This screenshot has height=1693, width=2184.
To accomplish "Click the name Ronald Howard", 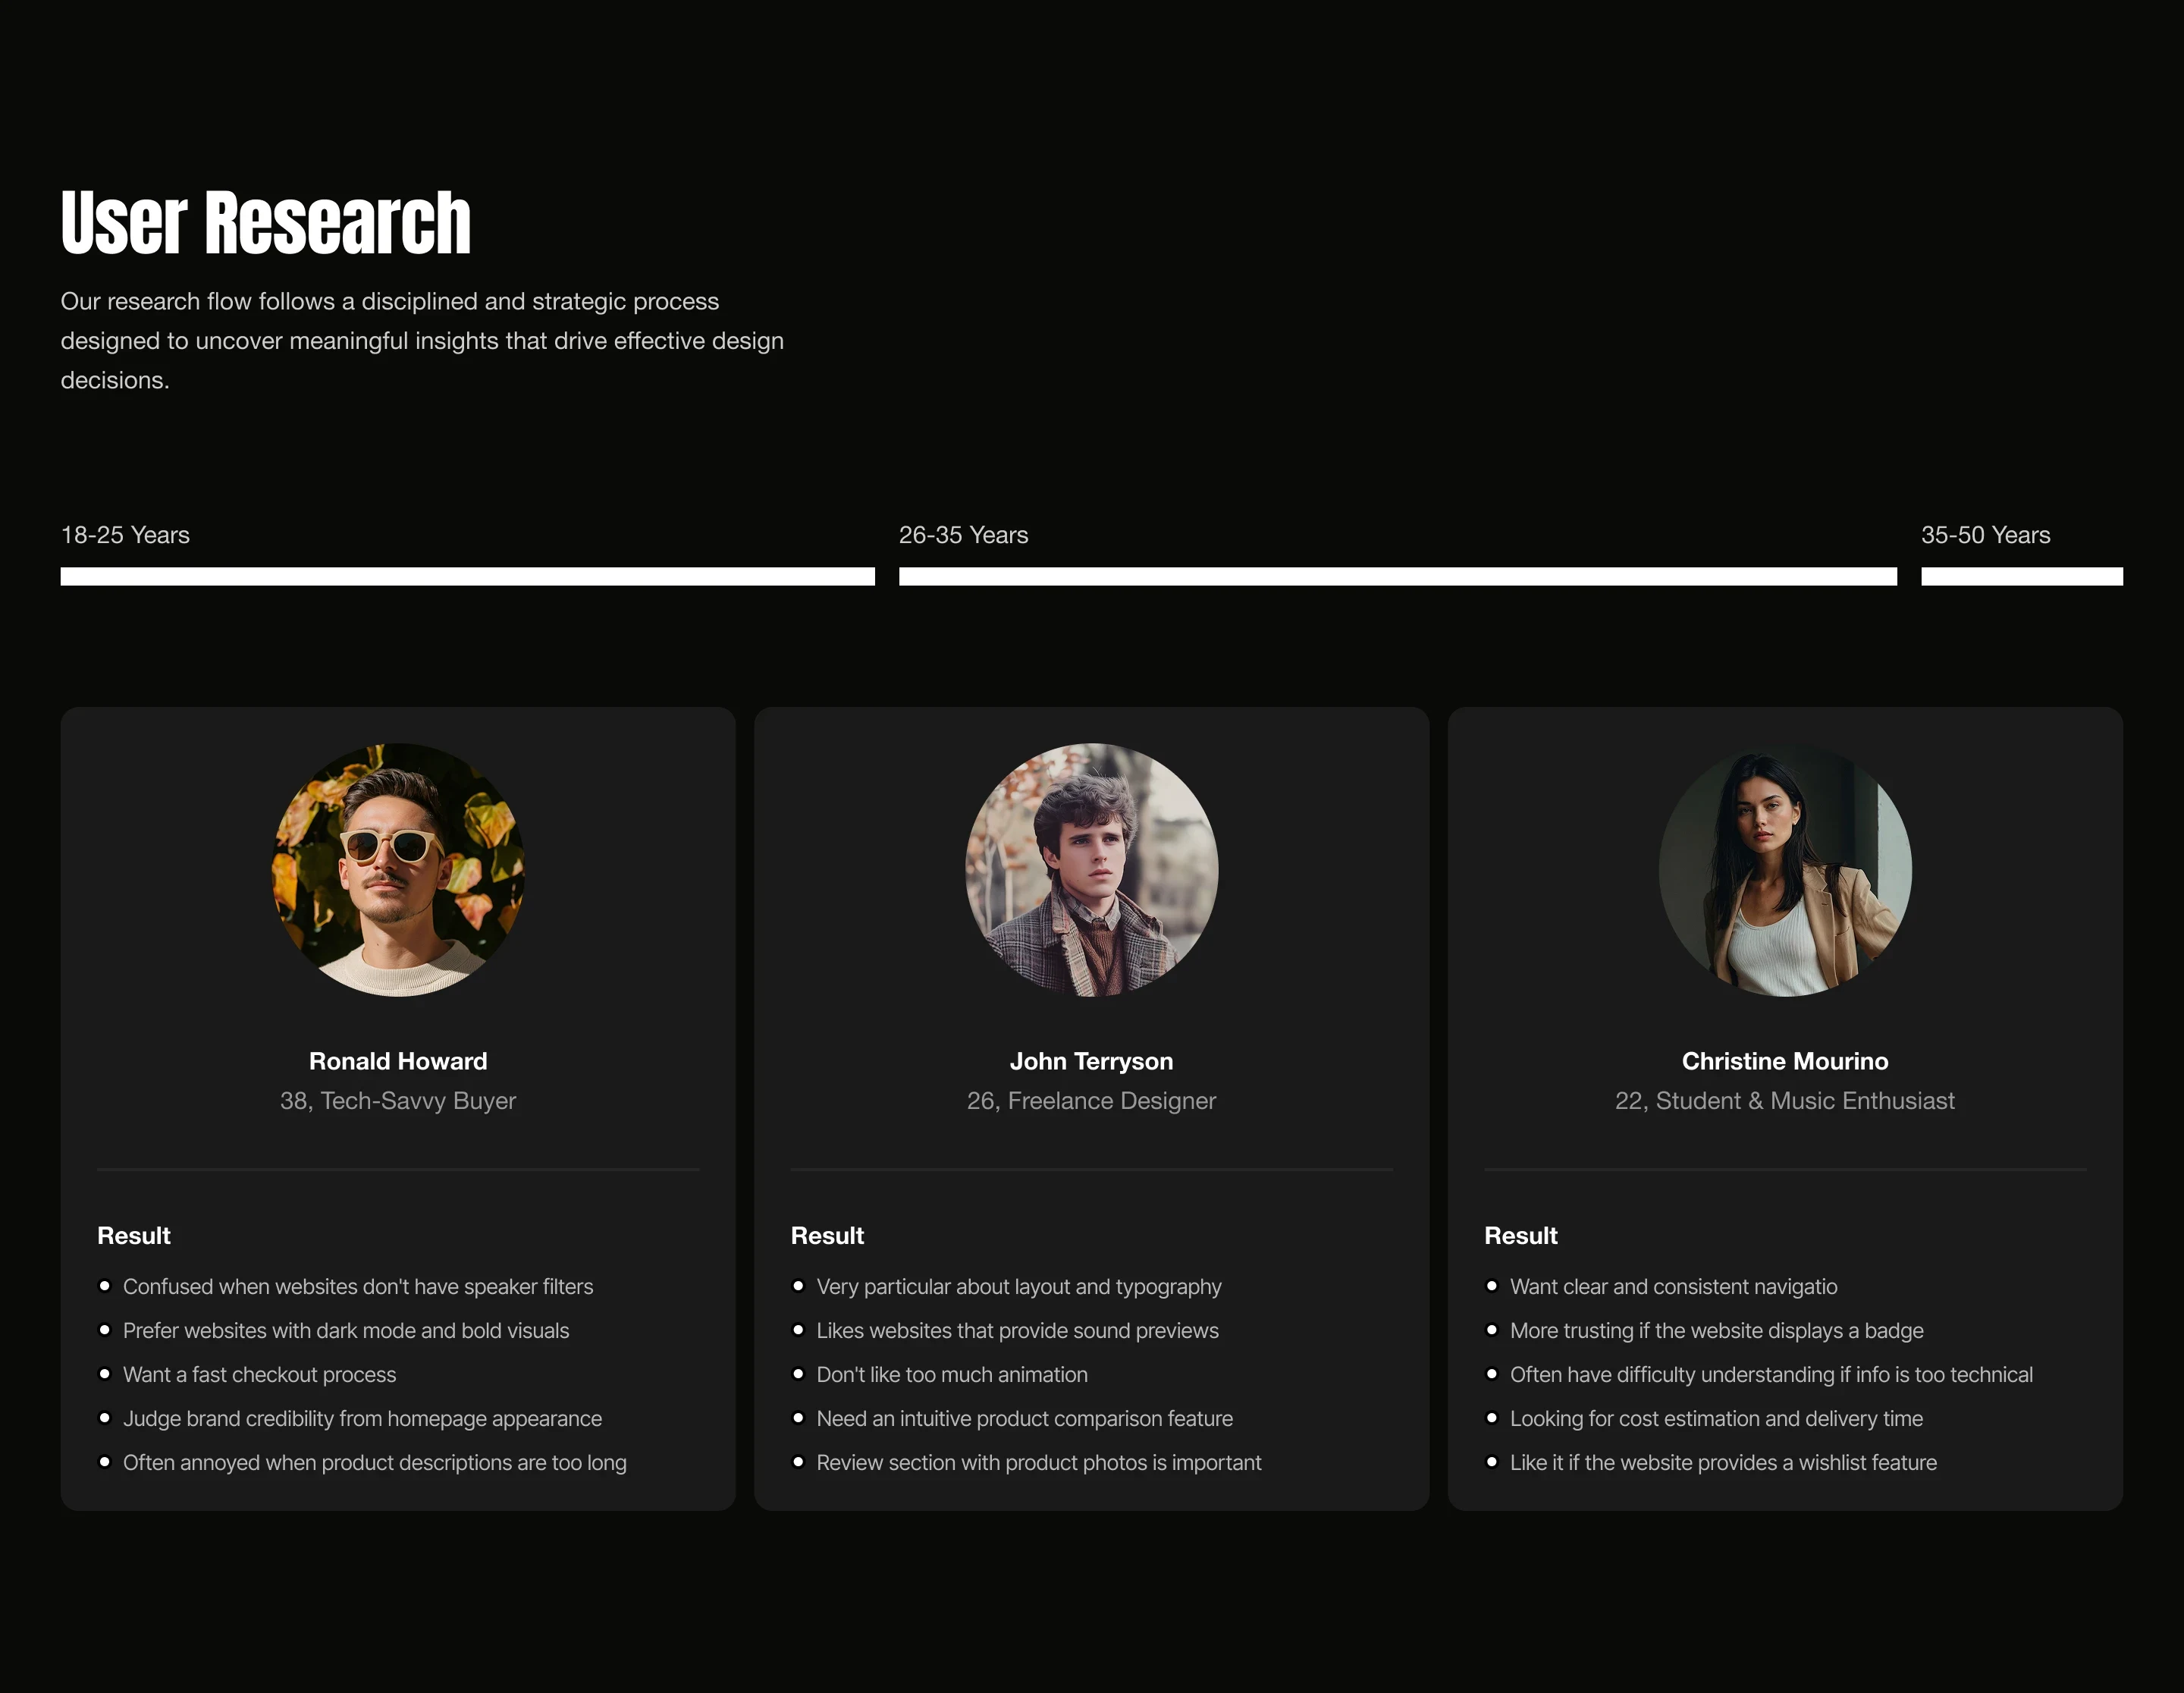I will click(x=398, y=1061).
